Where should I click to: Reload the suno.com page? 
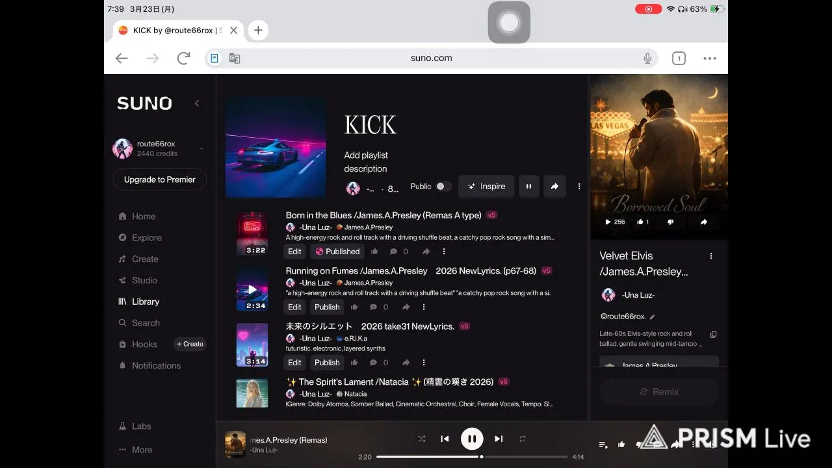(183, 58)
